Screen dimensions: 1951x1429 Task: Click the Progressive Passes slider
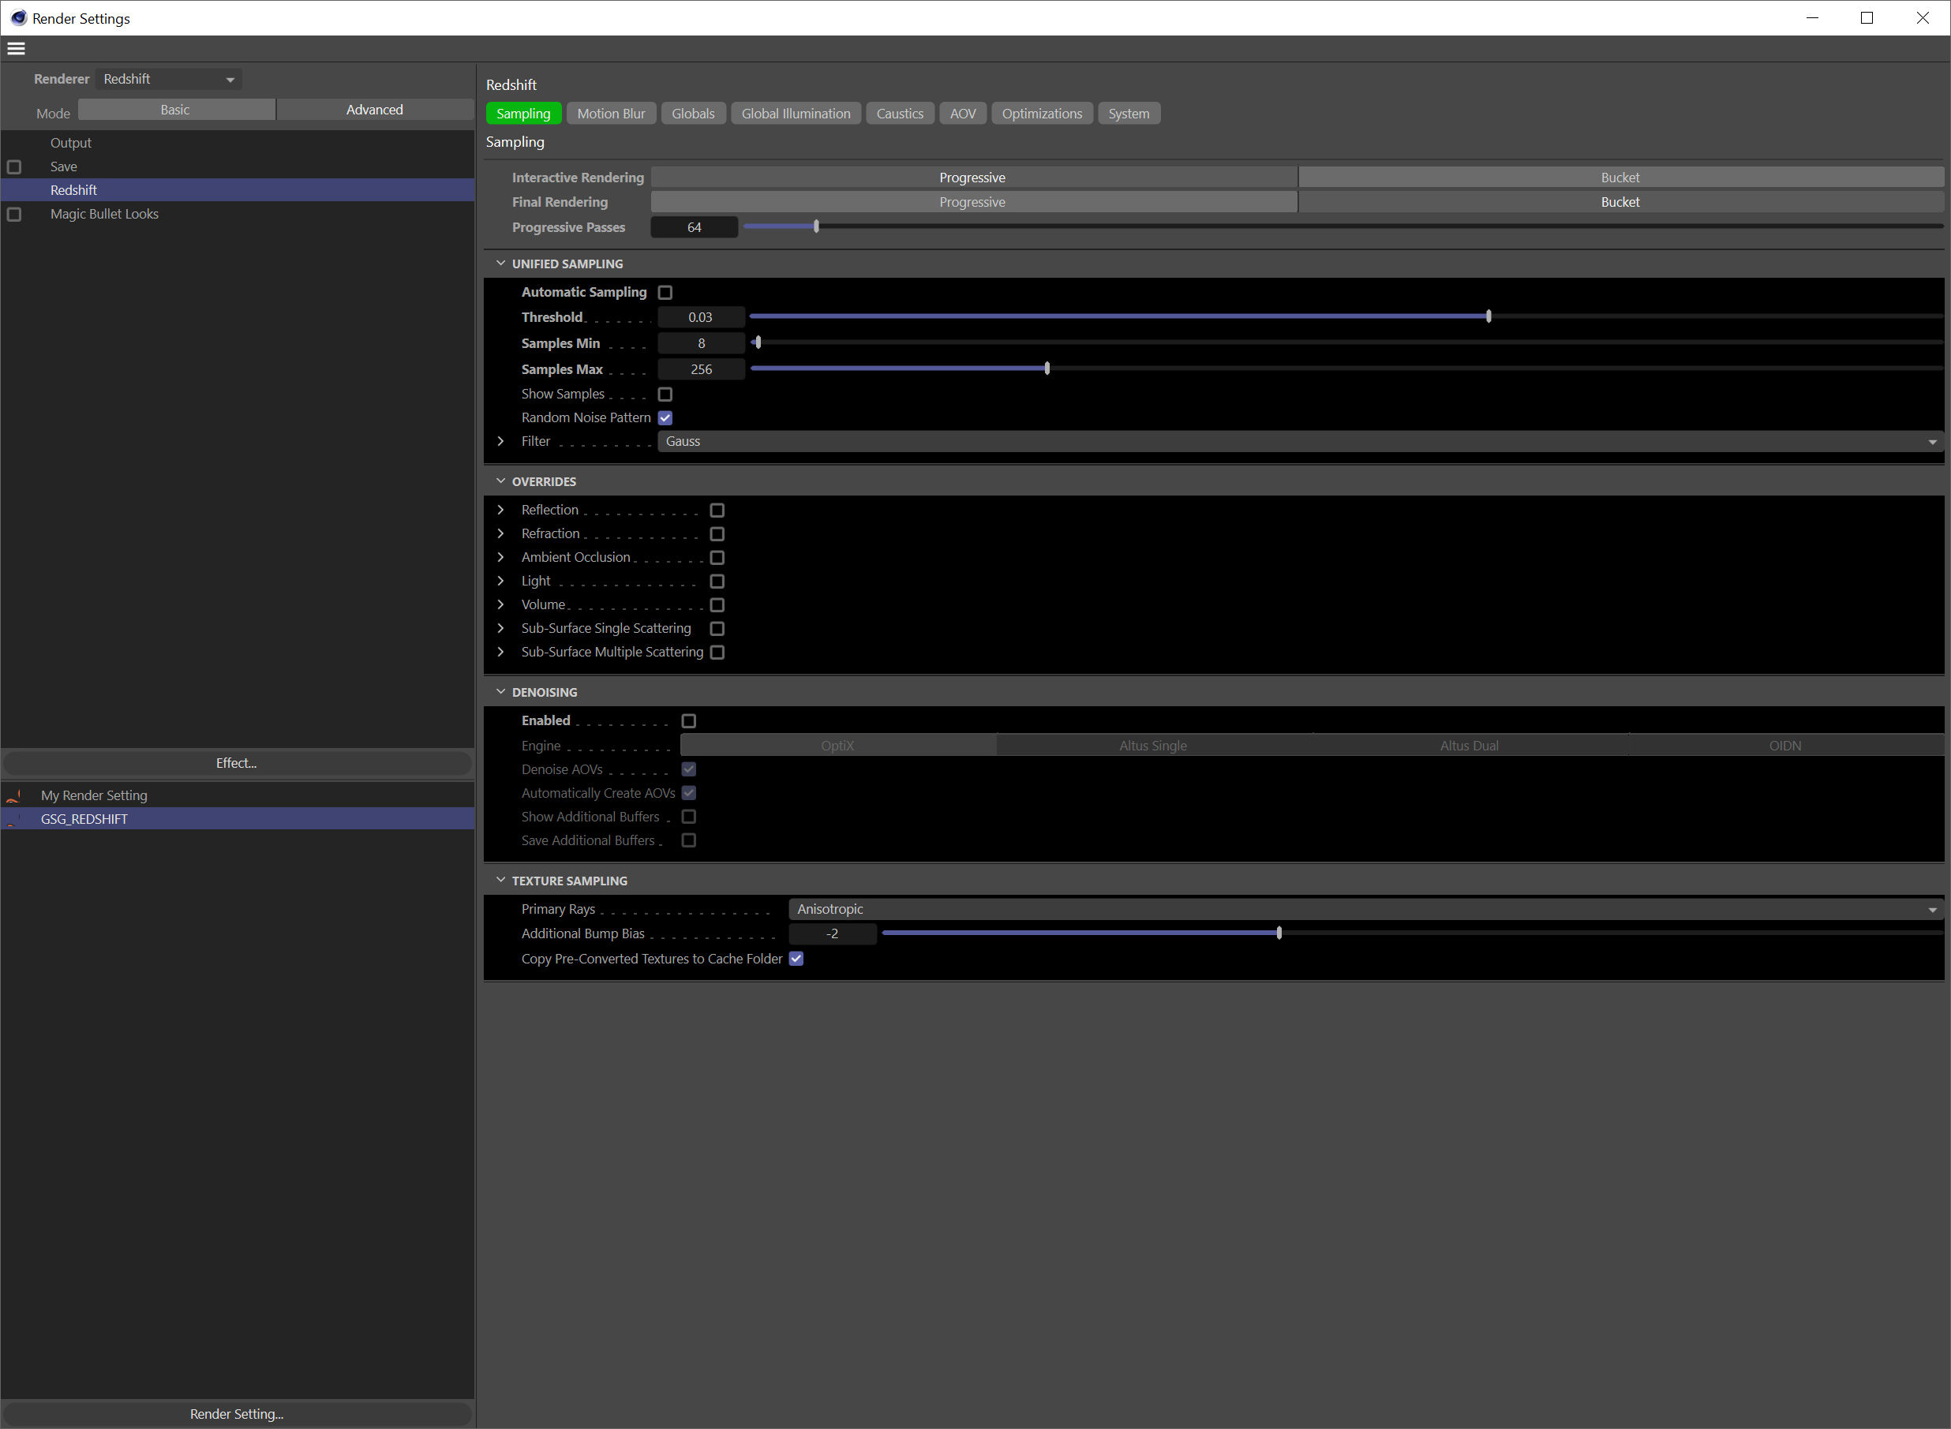point(1342,226)
